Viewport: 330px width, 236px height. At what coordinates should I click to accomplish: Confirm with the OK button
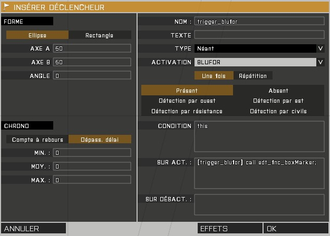tap(296, 229)
